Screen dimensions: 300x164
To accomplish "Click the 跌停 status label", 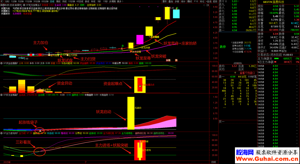I will tap(223, 46).
